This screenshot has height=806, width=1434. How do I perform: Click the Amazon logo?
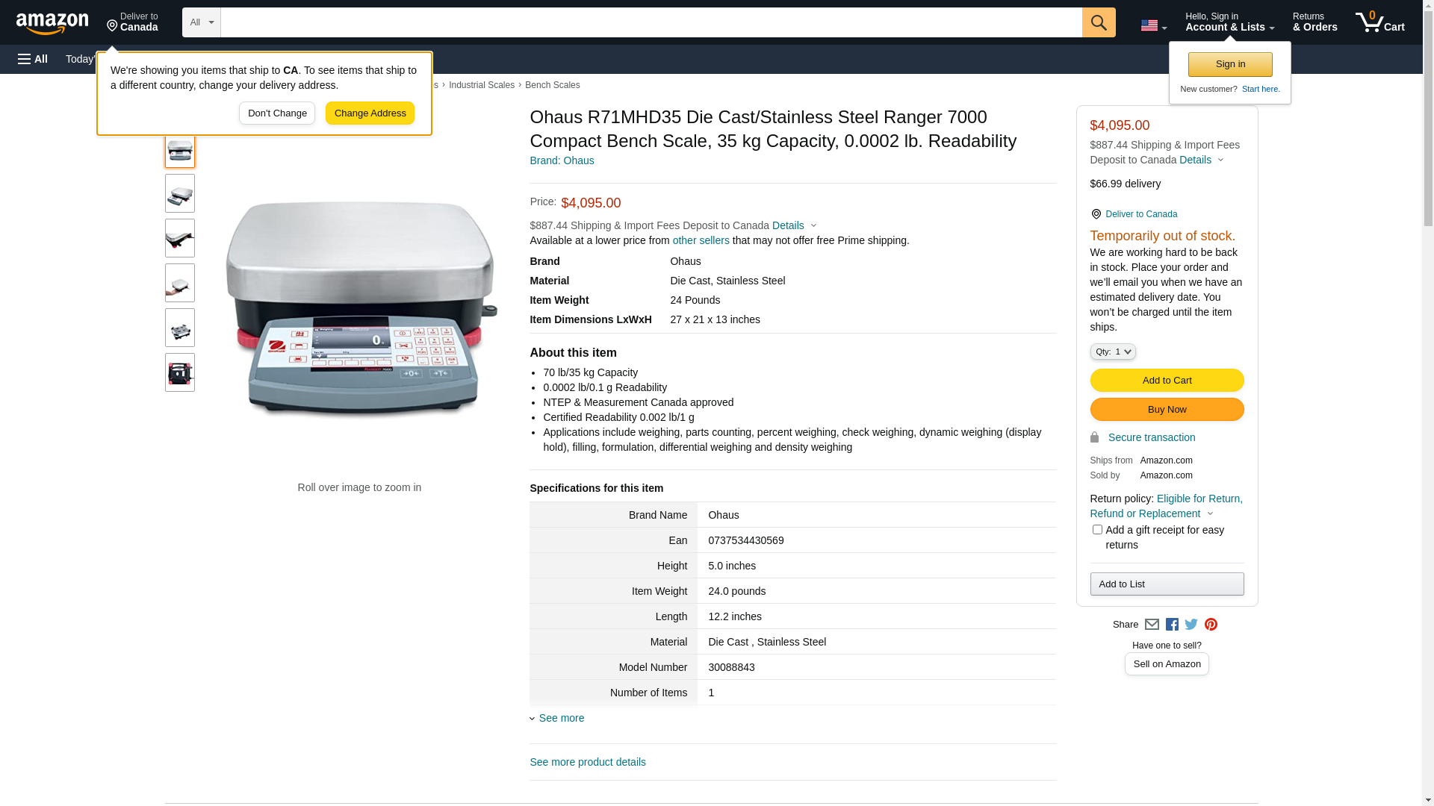52,24
